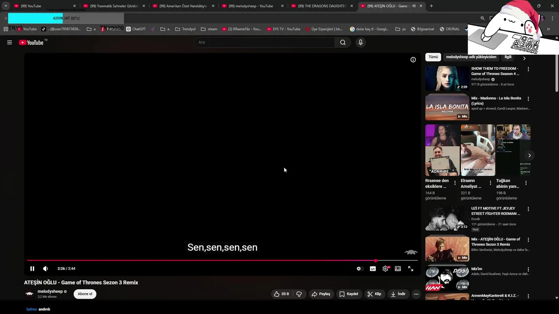Download video with İndir button
559x314 pixels.
[x=398, y=294]
